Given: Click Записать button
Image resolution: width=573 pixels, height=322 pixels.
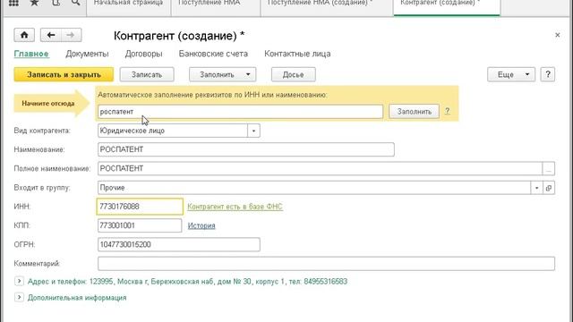Looking at the screenshot, I should [147, 74].
